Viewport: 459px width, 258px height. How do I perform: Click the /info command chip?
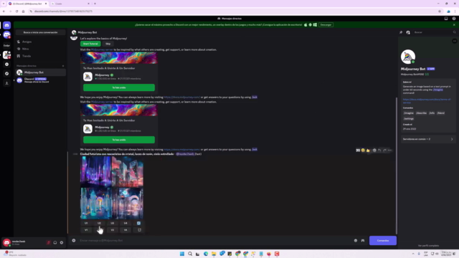(432, 113)
